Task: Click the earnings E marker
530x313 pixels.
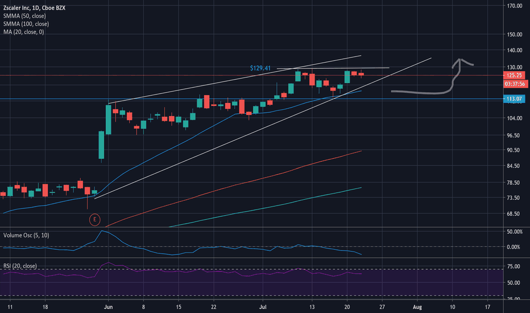Action: click(94, 220)
